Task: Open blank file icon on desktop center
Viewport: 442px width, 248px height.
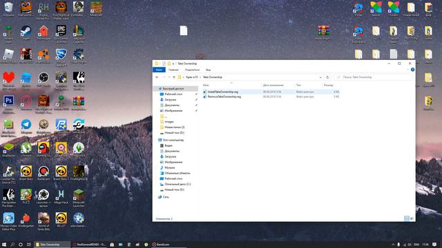Action: coord(184,30)
